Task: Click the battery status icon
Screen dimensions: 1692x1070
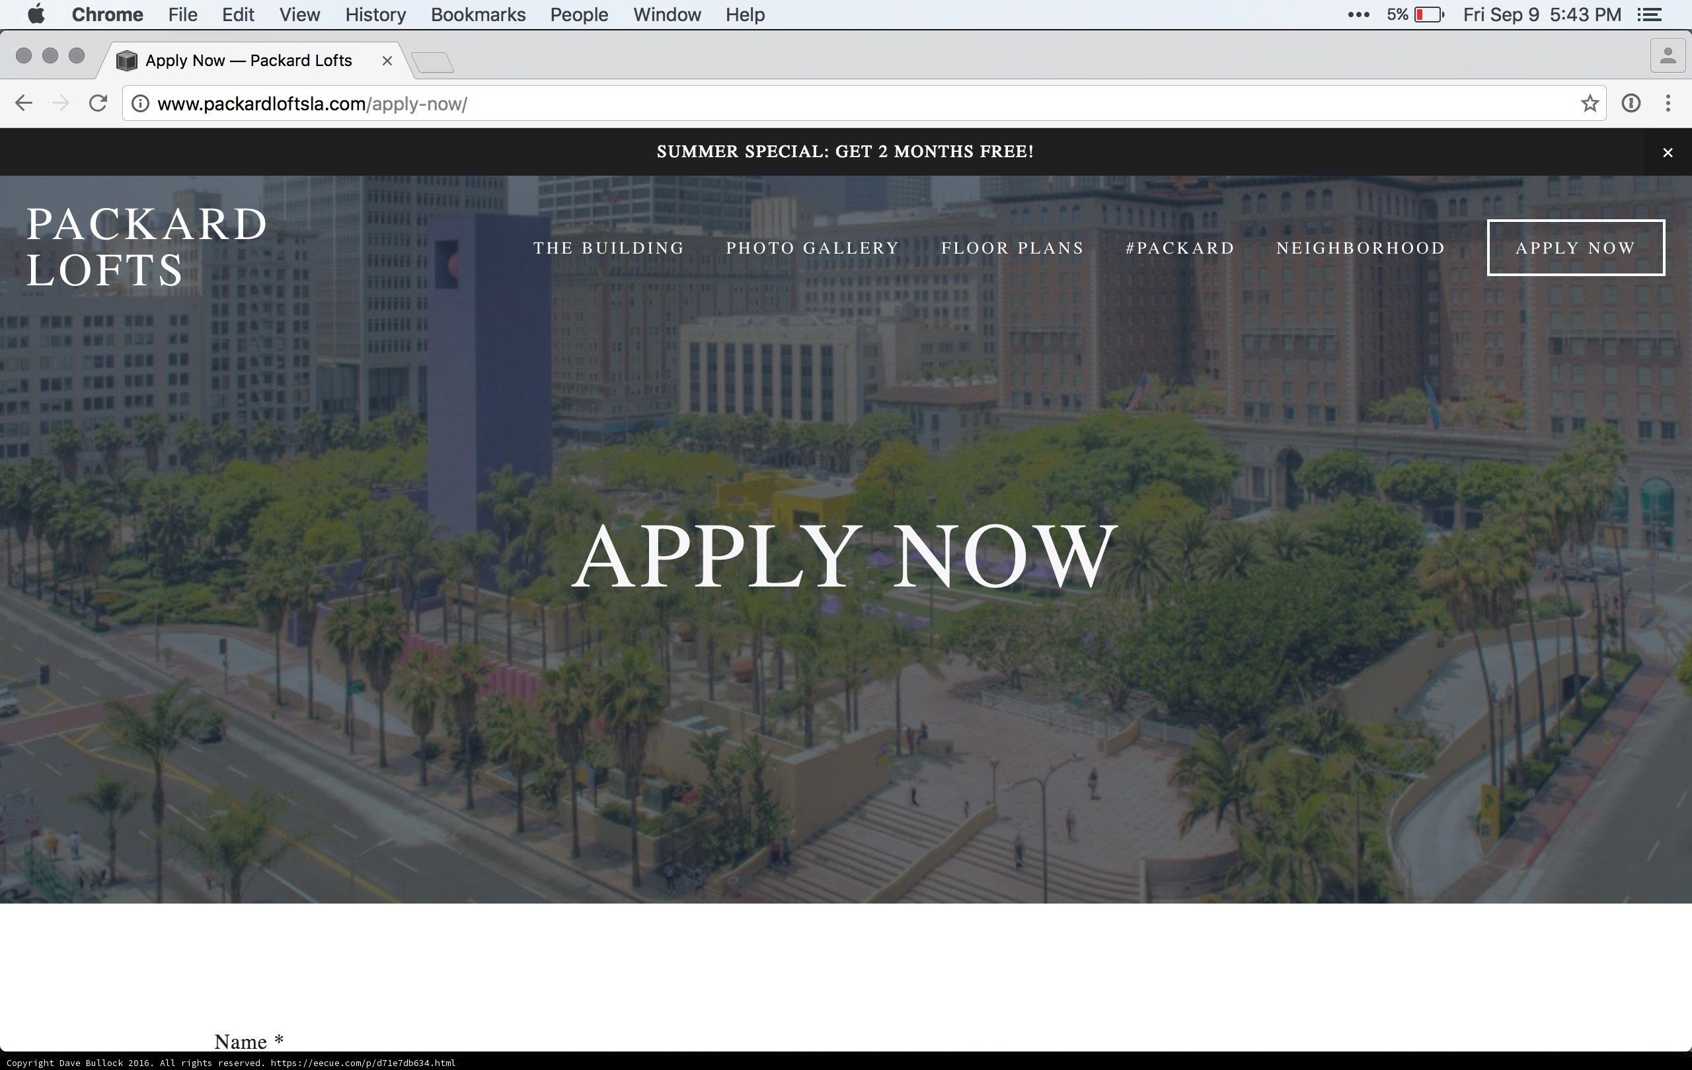Action: 1429,15
